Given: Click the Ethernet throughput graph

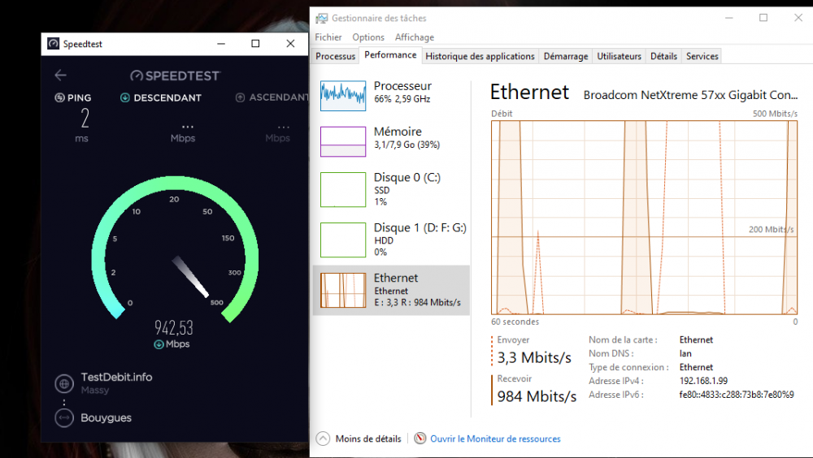Looking at the screenshot, I should 643,217.
